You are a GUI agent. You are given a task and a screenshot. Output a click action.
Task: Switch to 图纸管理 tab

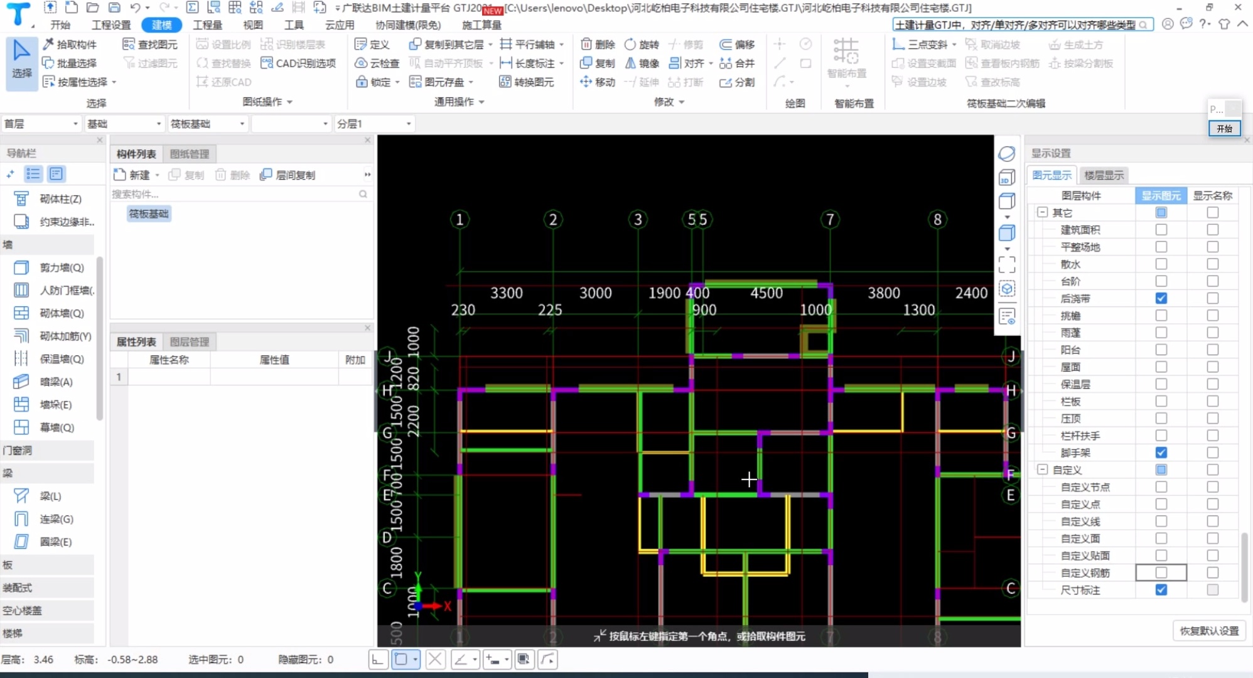(x=190, y=154)
